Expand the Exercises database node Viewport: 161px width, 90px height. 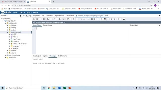click(x=8, y=25)
